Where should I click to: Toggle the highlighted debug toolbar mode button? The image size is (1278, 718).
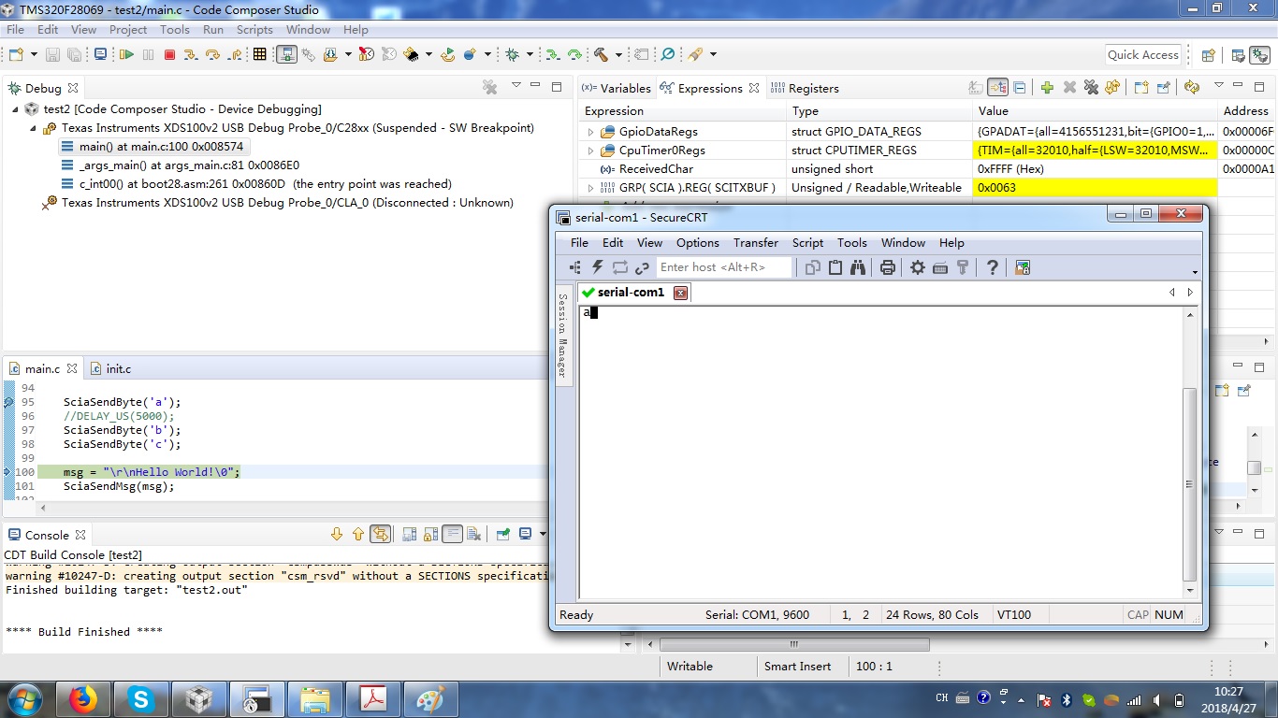pos(286,54)
